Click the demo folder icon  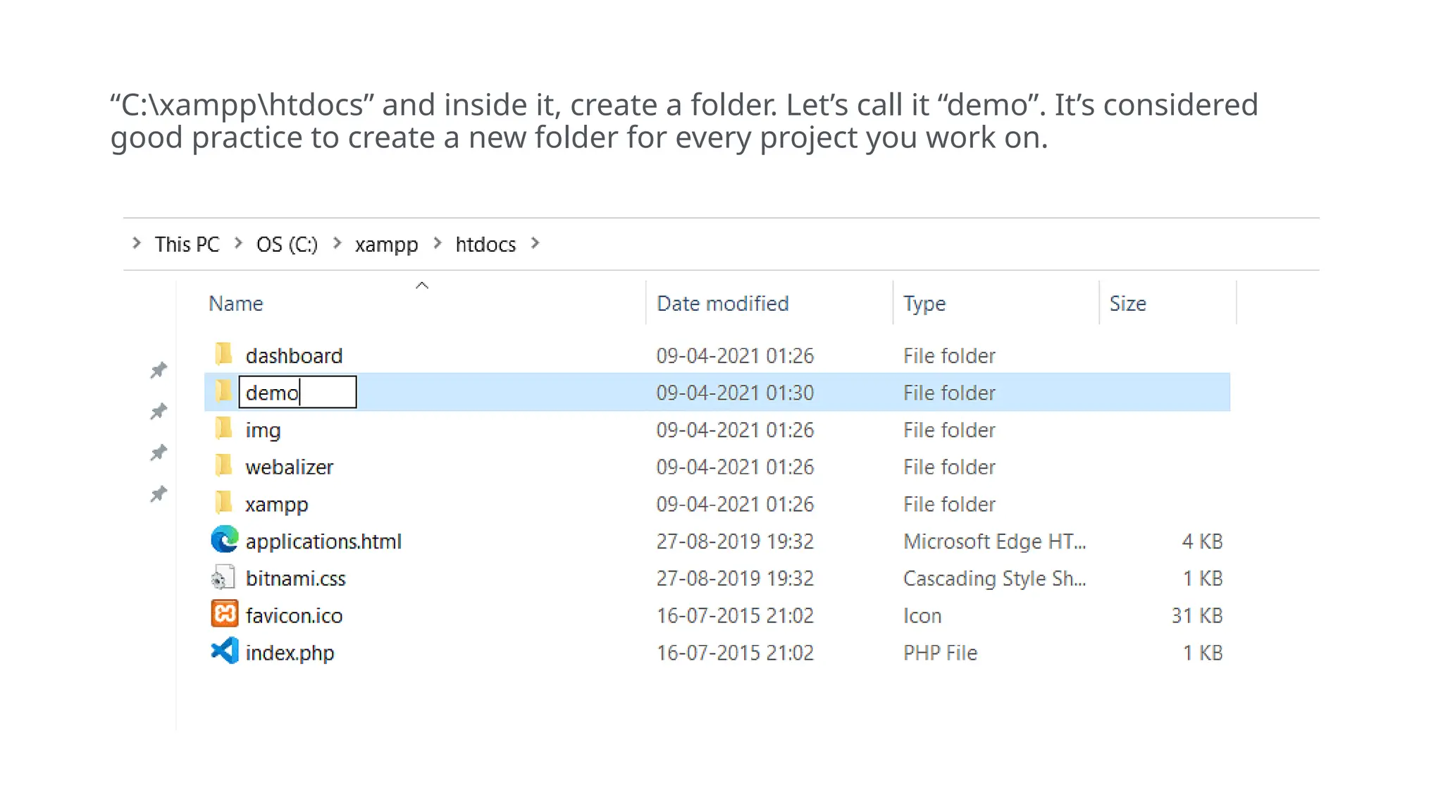click(223, 391)
